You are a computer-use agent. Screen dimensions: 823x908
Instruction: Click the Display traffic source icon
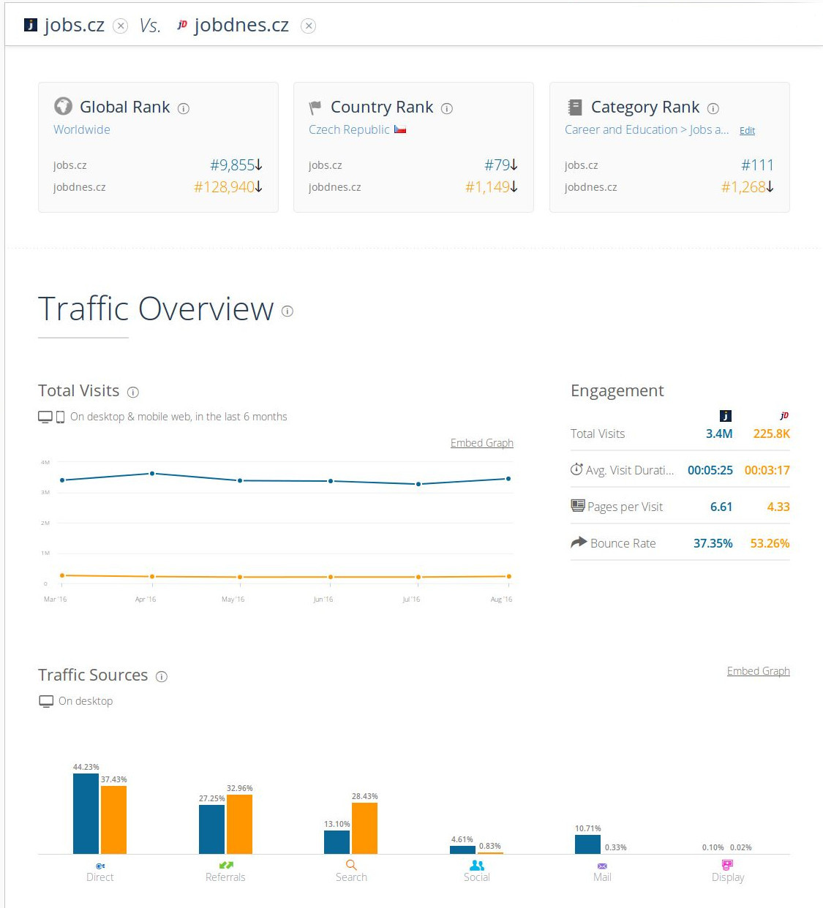727,865
